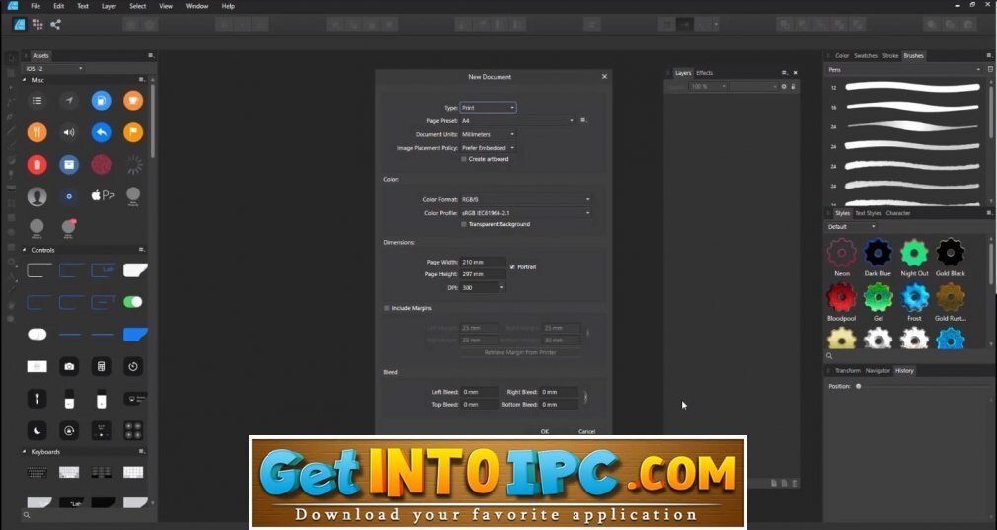
Task: Open the Layer menu
Action: 109,6
